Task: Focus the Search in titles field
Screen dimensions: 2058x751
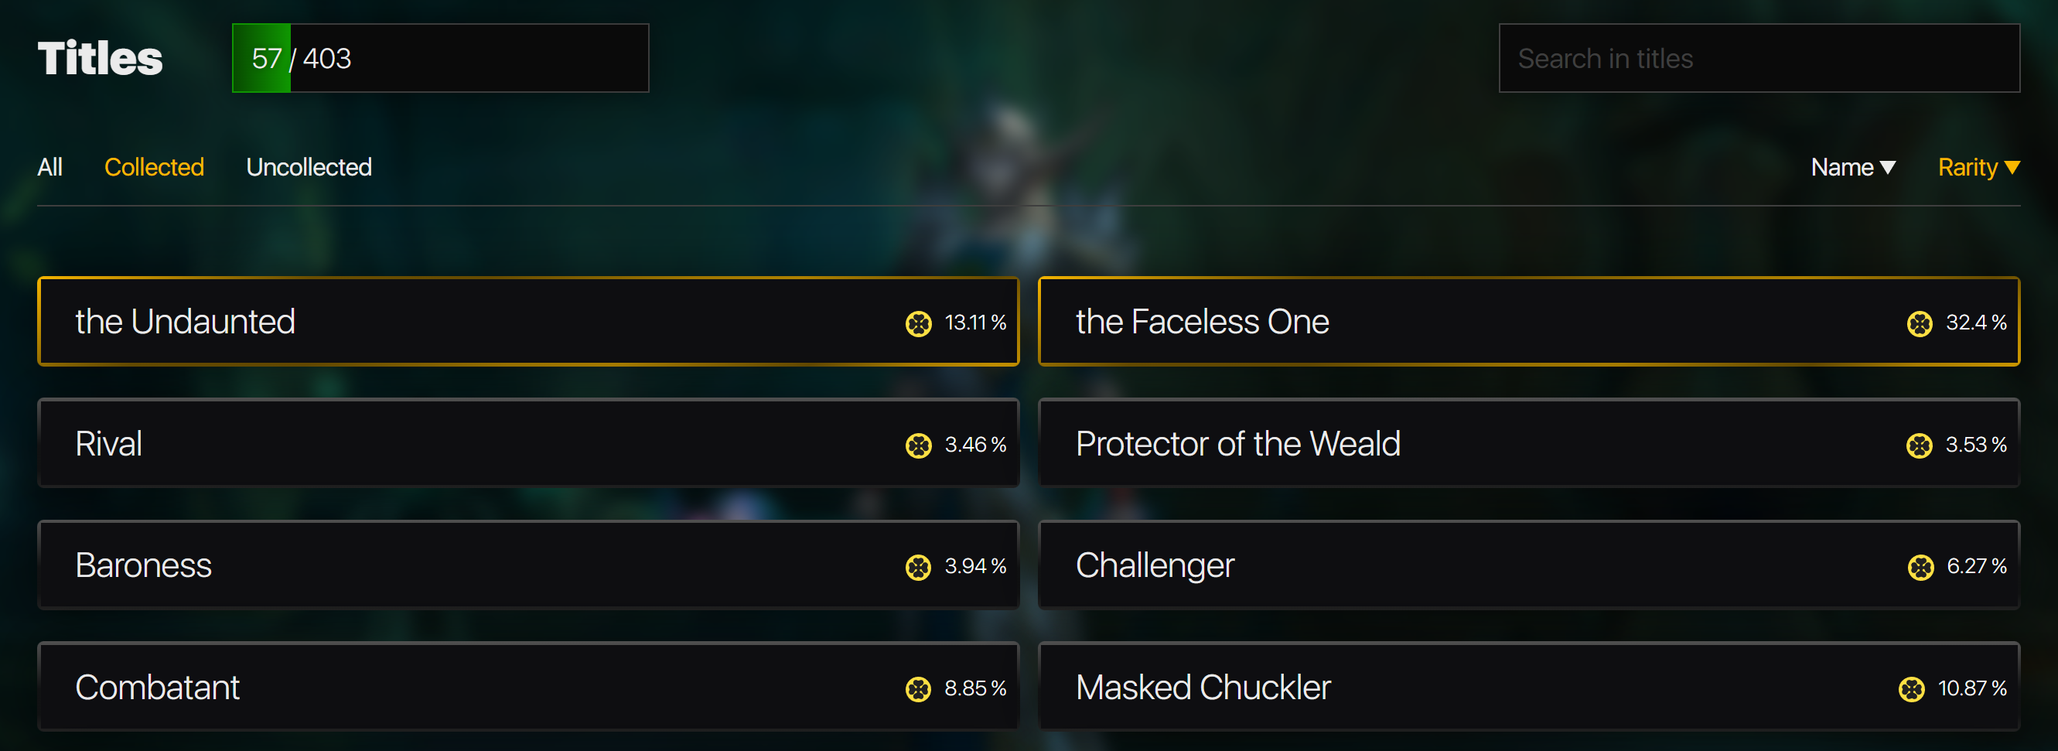Action: coord(1759,57)
